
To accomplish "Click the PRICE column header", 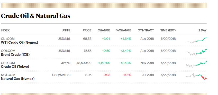I will [87, 30].
